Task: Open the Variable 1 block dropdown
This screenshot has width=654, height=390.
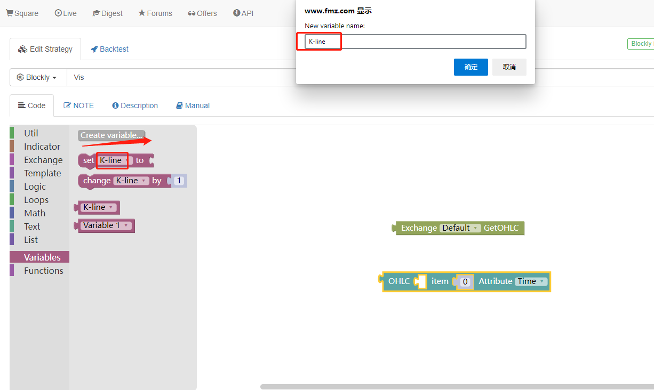Action: (x=106, y=225)
